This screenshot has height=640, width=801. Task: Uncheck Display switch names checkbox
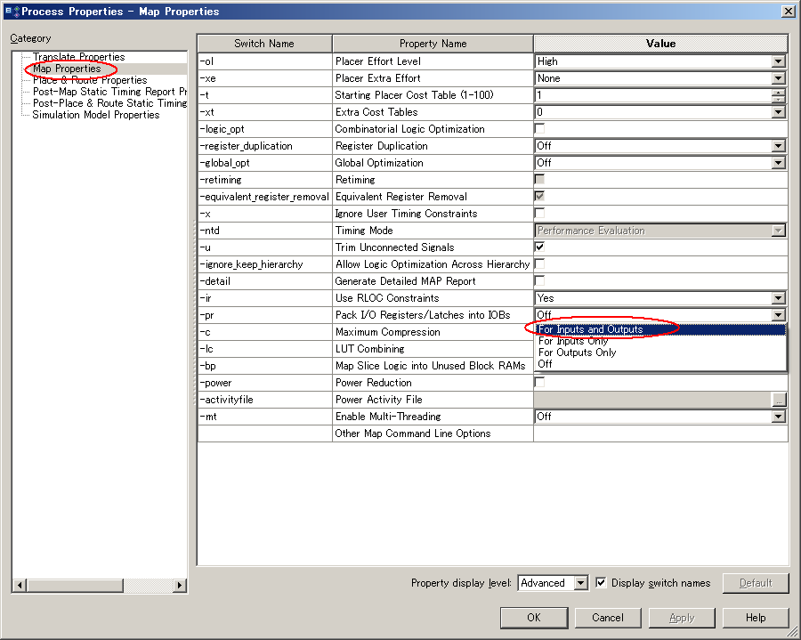coord(601,583)
